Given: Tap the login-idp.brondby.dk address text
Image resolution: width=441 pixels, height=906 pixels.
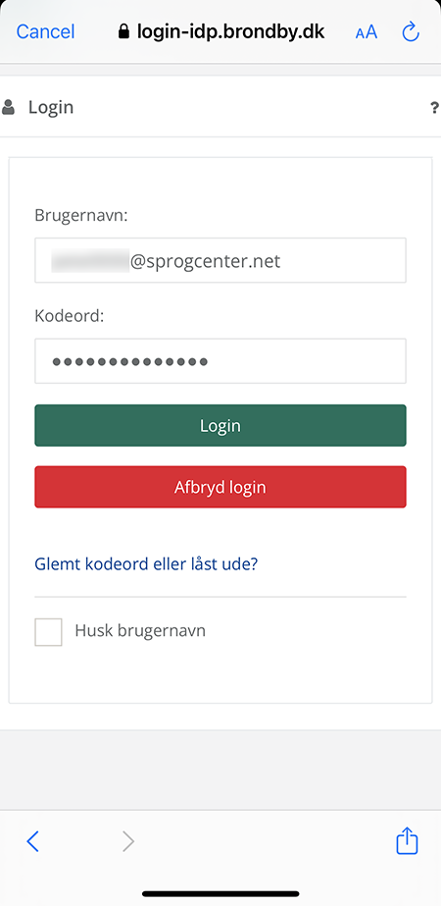Looking at the screenshot, I should click(x=231, y=31).
